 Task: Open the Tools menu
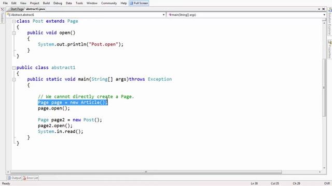pos(79,3)
